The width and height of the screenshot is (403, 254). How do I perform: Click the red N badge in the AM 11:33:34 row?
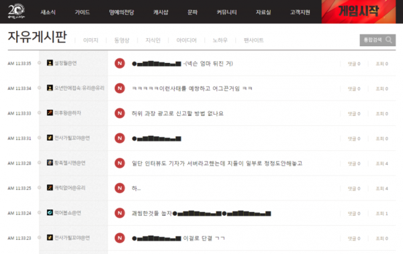120,88
